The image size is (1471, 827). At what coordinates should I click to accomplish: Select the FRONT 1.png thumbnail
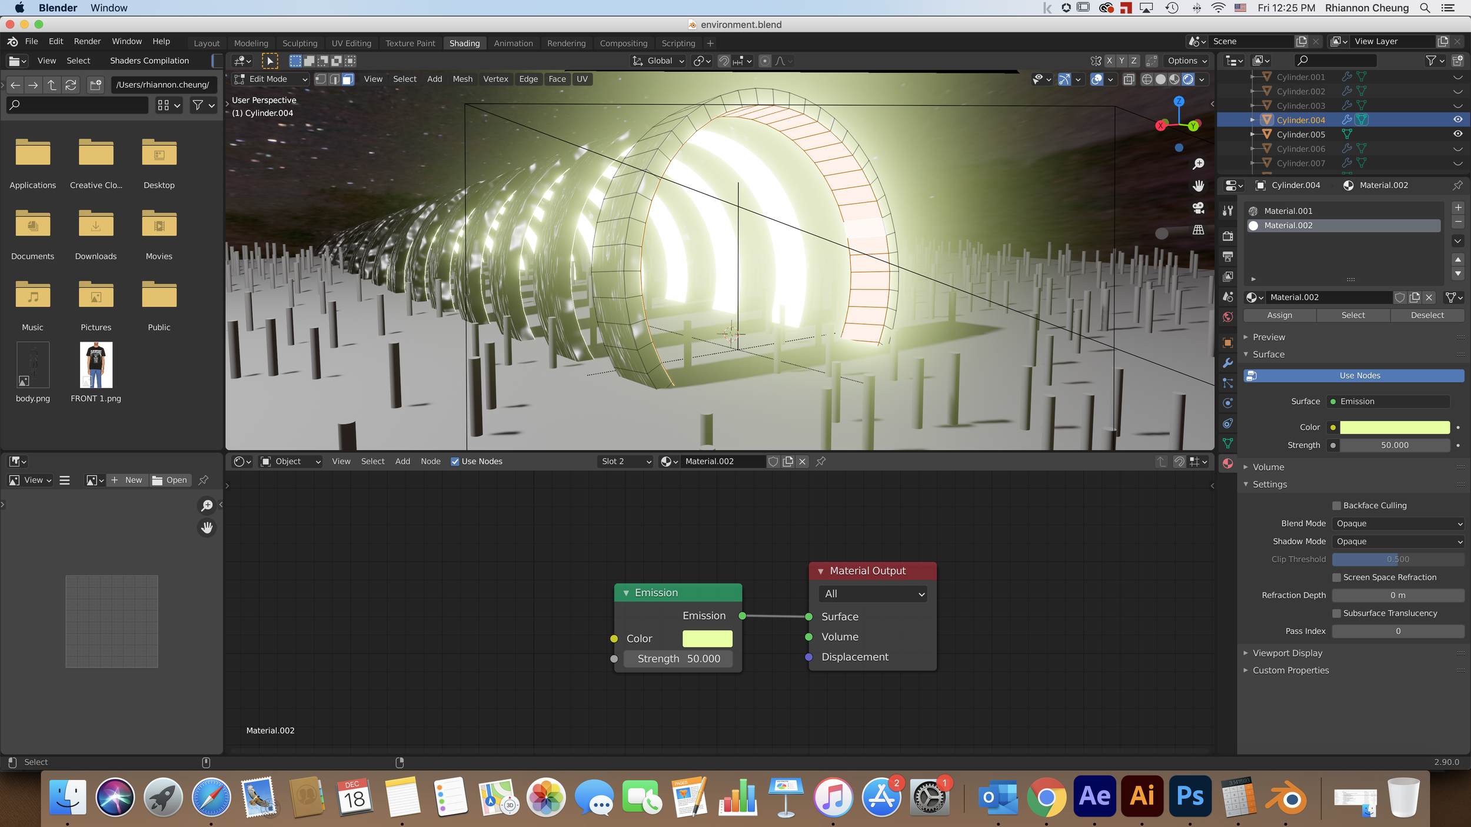click(x=96, y=365)
